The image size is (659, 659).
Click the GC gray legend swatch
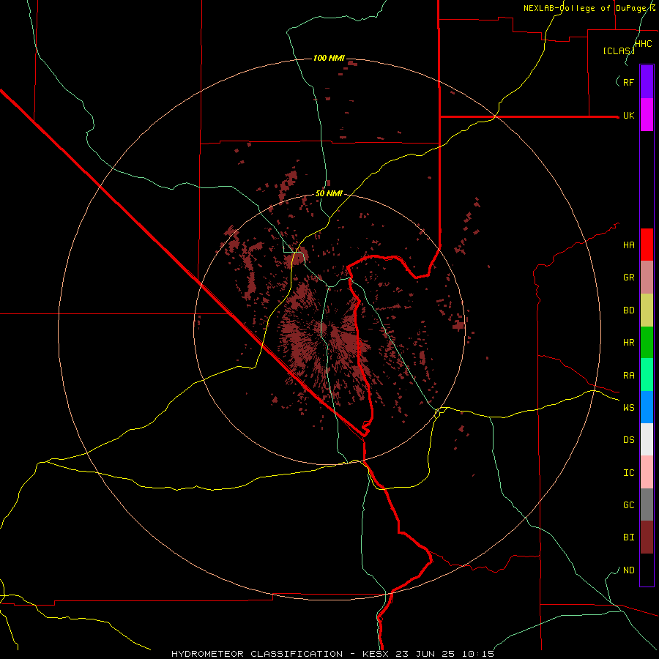click(x=647, y=505)
